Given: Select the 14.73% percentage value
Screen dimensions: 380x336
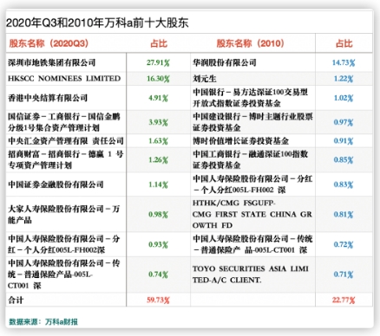Looking at the screenshot, I should (x=344, y=62).
